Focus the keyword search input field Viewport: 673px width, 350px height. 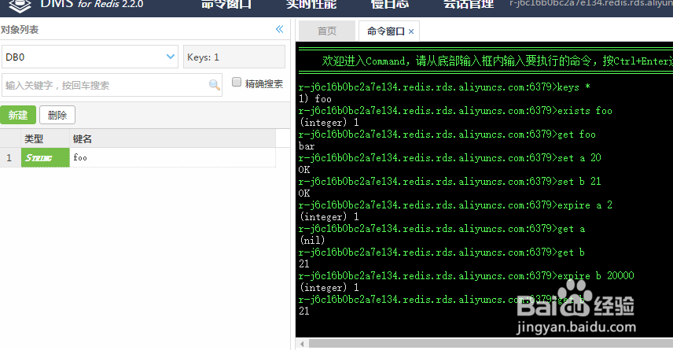tap(112, 85)
